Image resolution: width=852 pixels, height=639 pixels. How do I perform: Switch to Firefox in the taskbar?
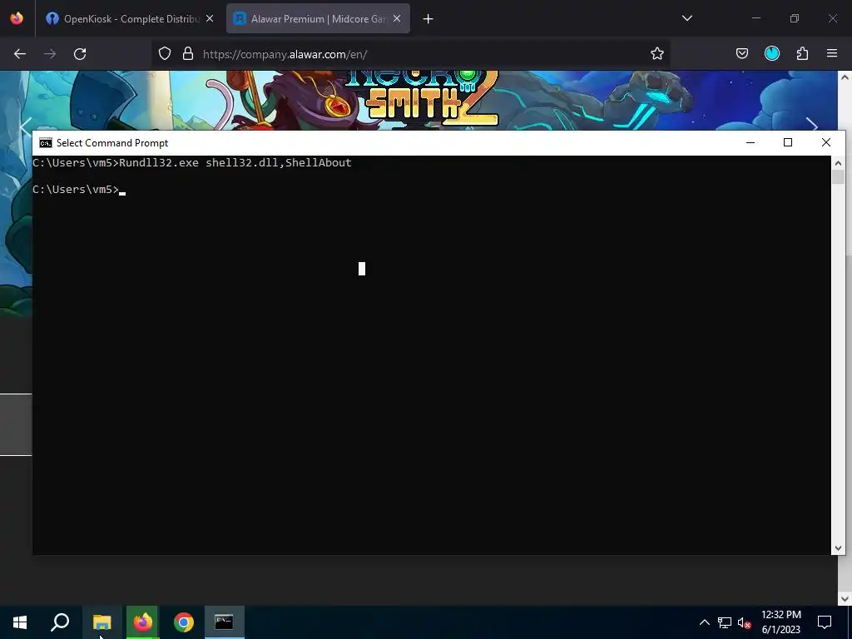[143, 622]
